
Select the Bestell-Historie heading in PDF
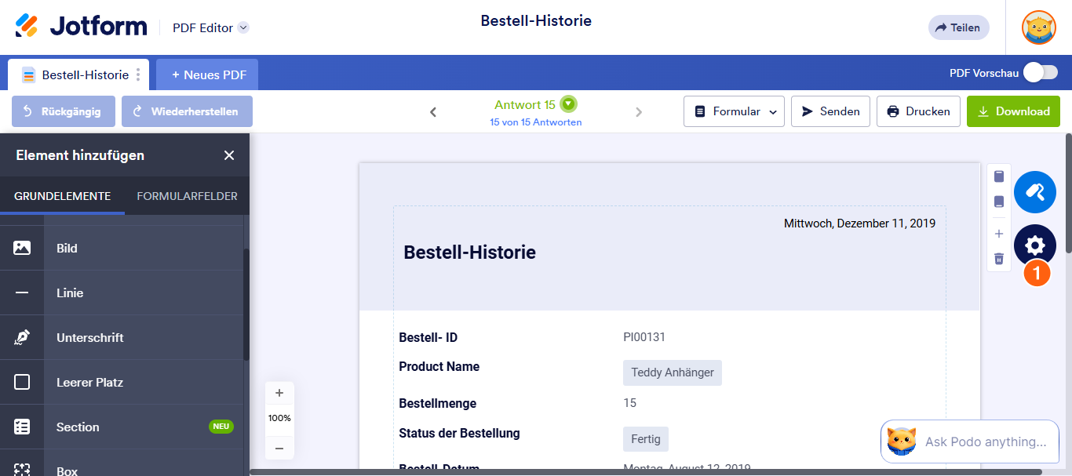click(469, 253)
